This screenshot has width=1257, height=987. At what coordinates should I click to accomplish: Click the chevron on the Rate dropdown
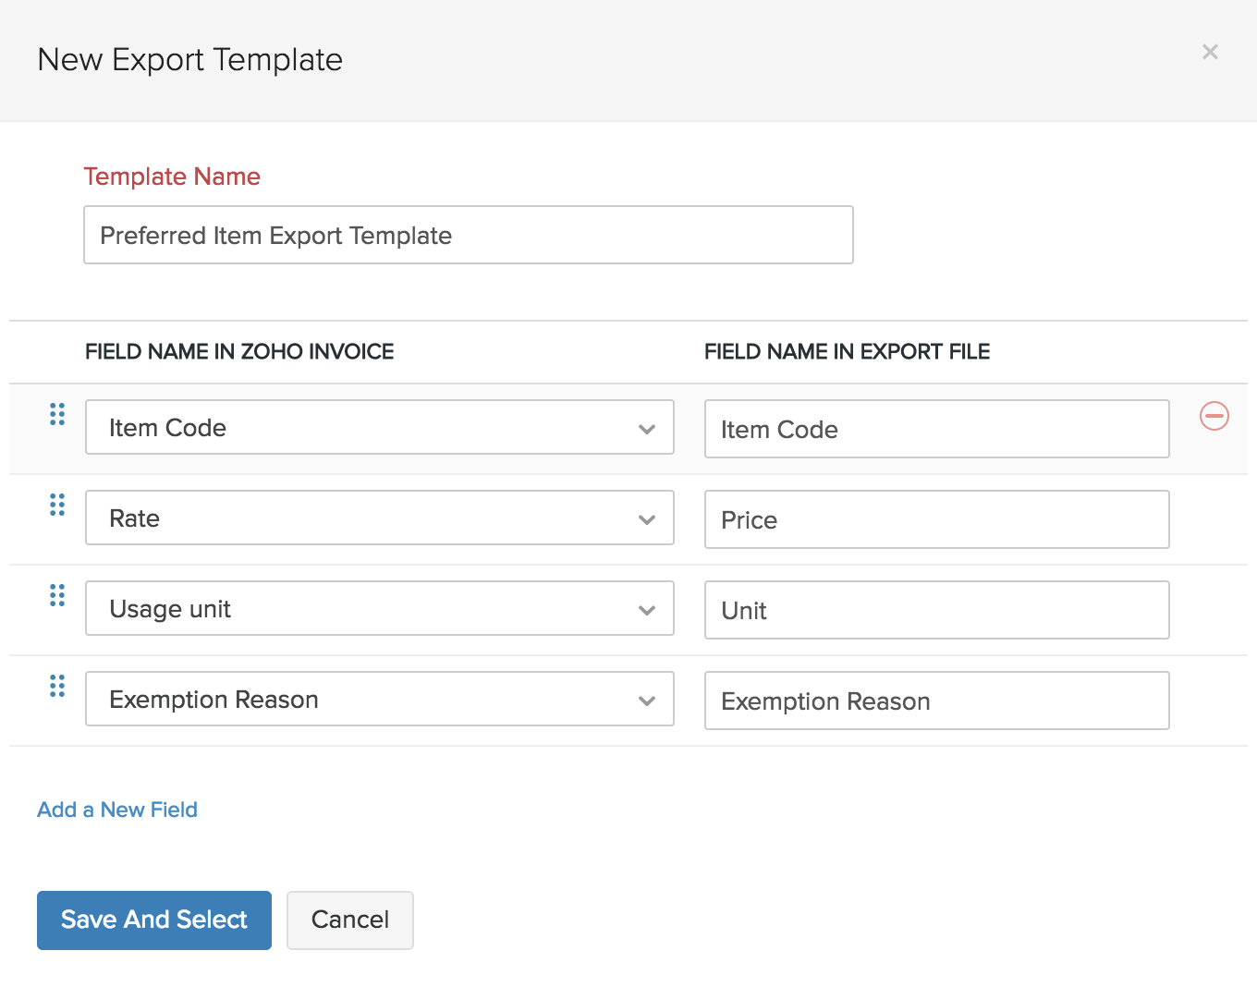tap(646, 519)
